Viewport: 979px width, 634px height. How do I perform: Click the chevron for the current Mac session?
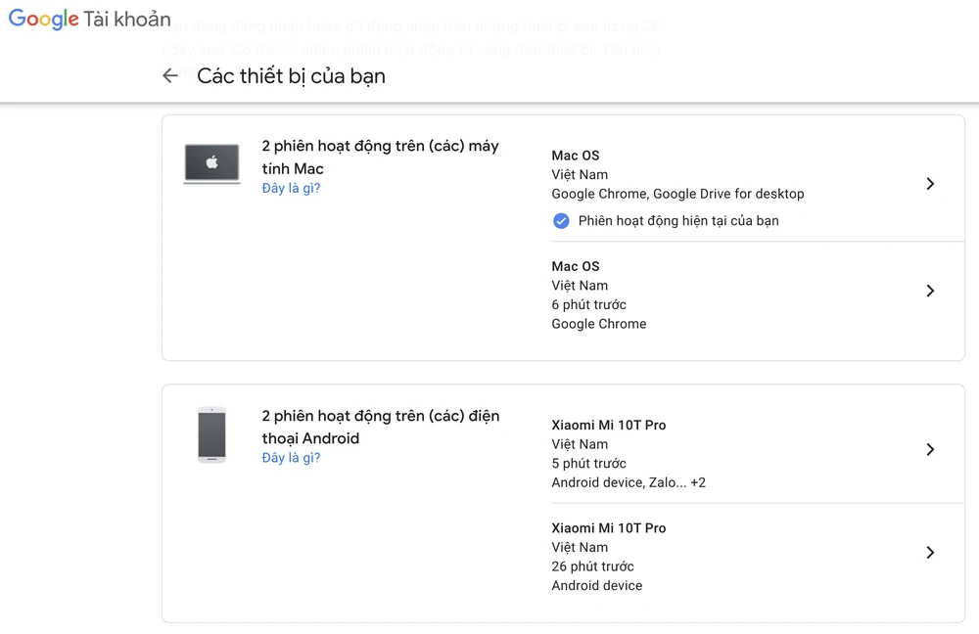point(930,183)
